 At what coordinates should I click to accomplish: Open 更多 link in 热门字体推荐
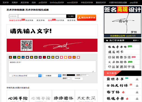pyautogui.click(x=136, y=40)
